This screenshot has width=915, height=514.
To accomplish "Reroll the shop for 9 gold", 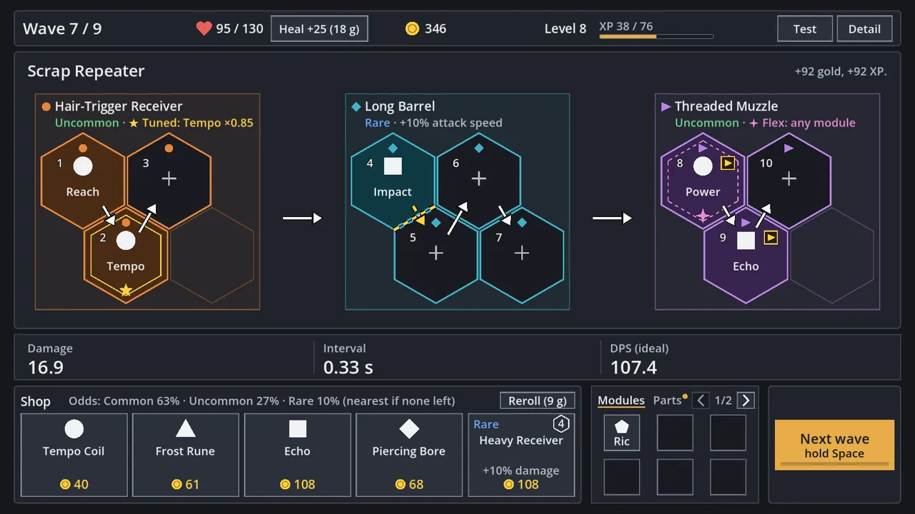I will [537, 400].
